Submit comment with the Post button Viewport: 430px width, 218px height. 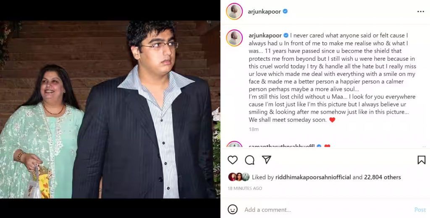(420, 210)
